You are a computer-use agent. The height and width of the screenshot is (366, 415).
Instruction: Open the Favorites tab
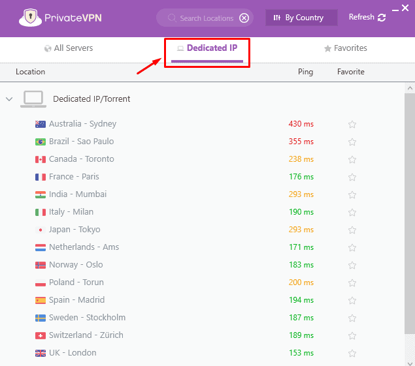[346, 48]
